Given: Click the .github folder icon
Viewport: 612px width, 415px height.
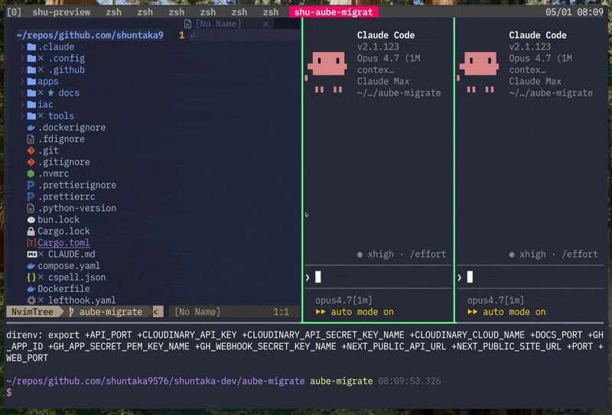Looking at the screenshot, I should point(31,70).
